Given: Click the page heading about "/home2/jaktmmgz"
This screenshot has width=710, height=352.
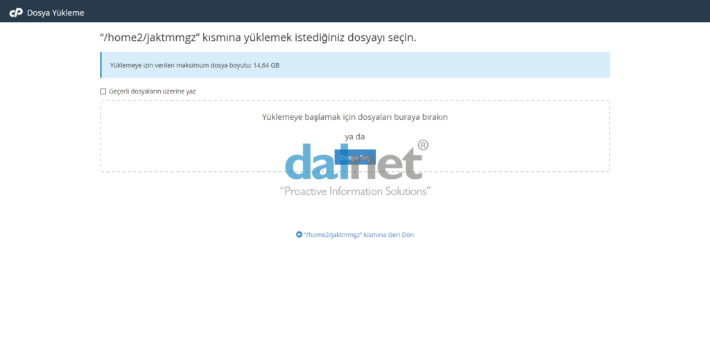Looking at the screenshot, I should click(258, 38).
